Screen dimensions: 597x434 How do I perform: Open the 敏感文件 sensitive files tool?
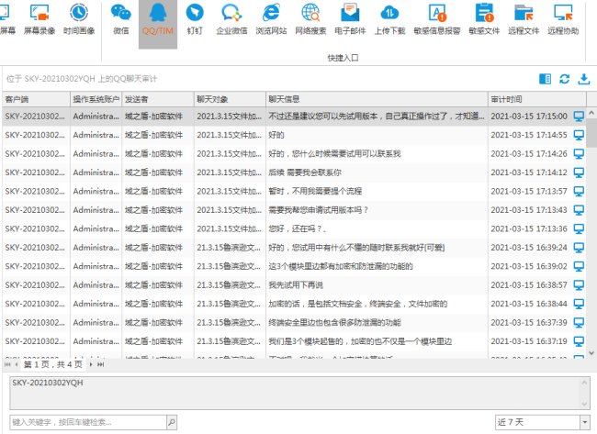[484, 19]
